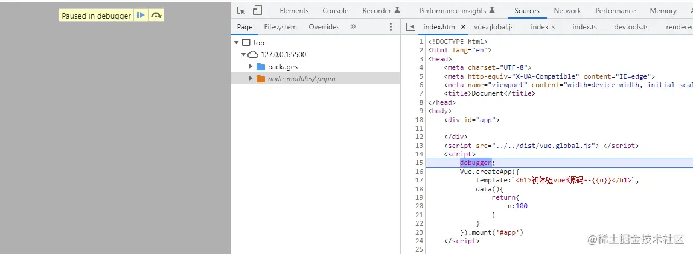Expand the node_modules/.pnpm folder
Viewport: 693px width, 254px height.
(251, 78)
